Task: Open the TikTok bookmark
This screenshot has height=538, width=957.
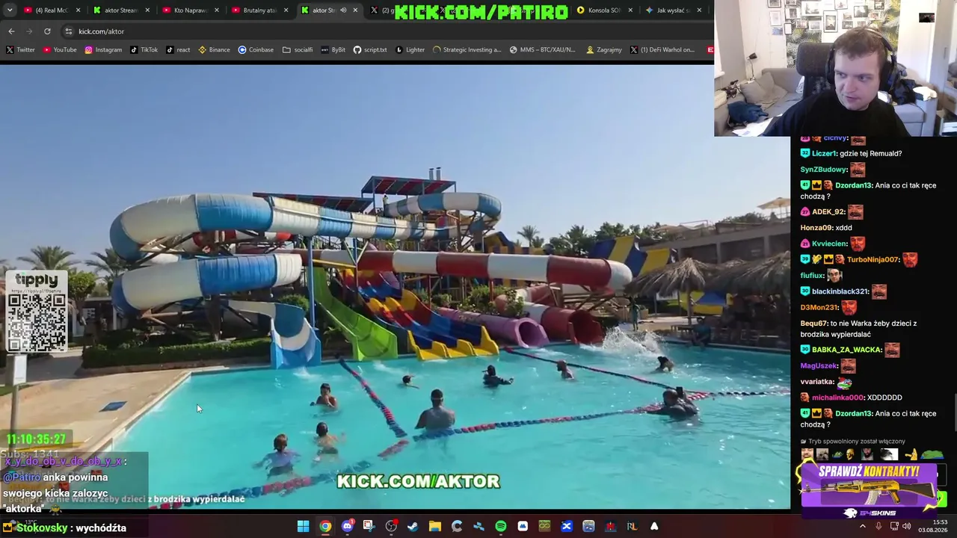Action: click(144, 50)
